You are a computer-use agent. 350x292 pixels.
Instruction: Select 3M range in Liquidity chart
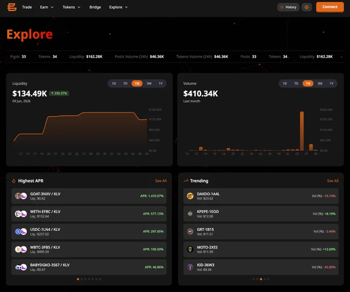pos(149,83)
